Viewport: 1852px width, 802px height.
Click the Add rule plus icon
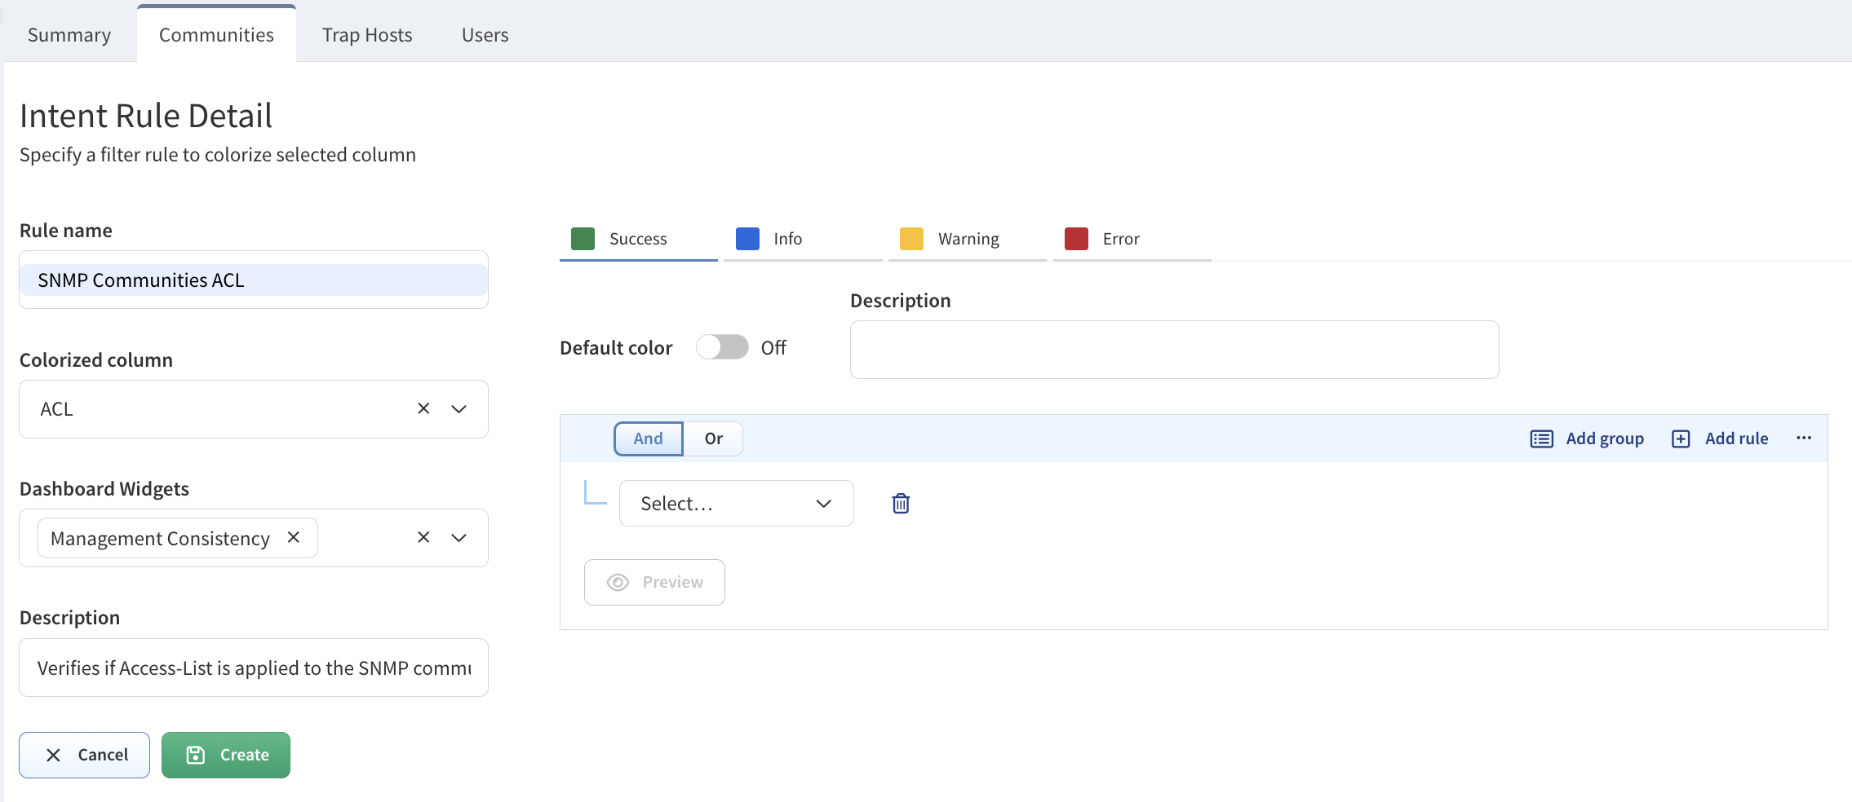[1681, 438]
